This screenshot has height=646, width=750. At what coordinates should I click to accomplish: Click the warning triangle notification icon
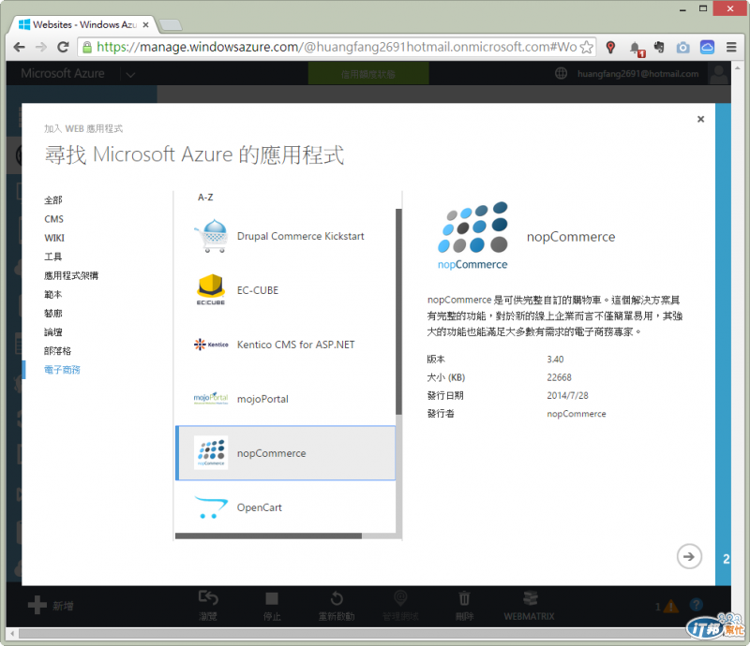coord(670,606)
